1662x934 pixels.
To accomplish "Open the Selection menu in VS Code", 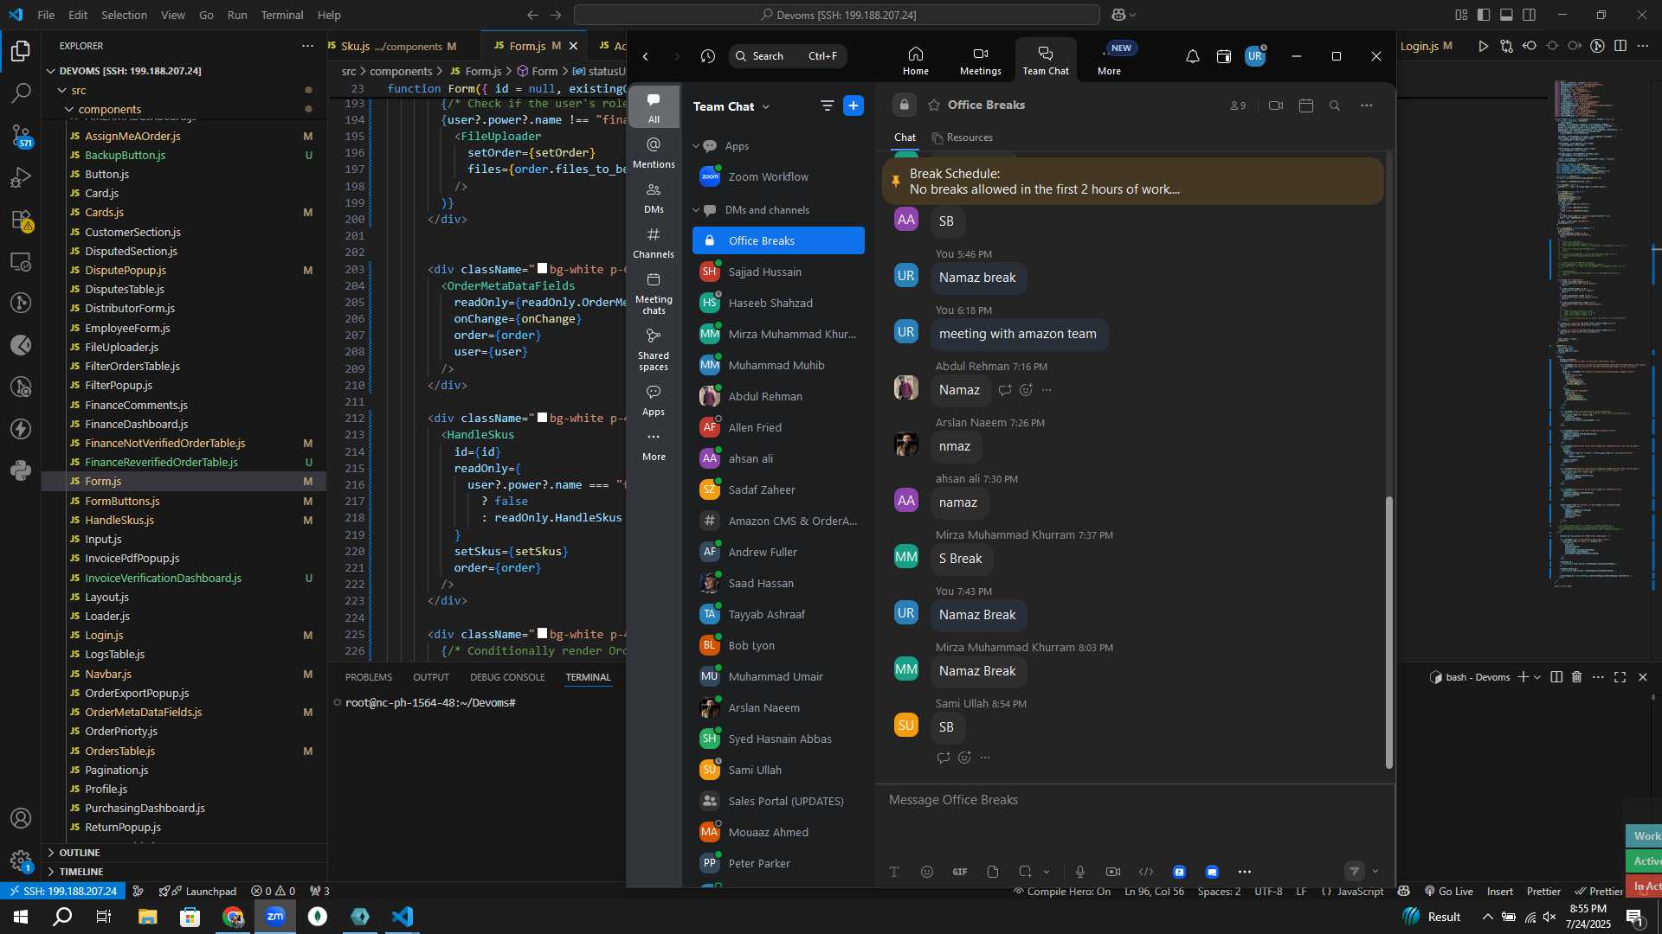I will [x=124, y=15].
